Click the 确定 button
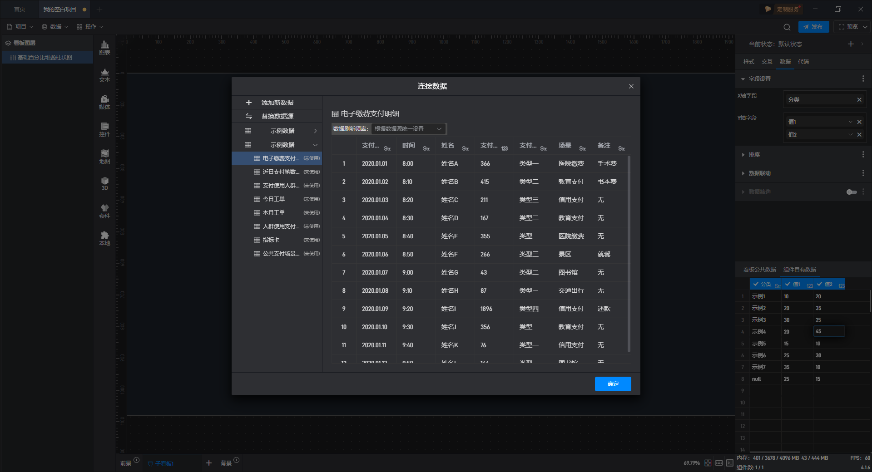 [x=613, y=384]
